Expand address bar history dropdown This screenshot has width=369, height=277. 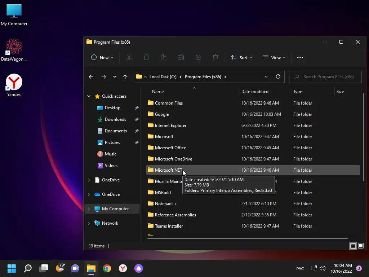(x=266, y=76)
